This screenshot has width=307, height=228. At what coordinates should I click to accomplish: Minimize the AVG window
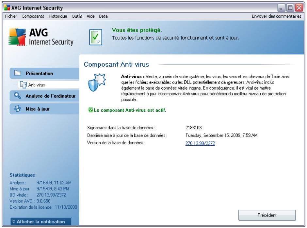click(281, 8)
